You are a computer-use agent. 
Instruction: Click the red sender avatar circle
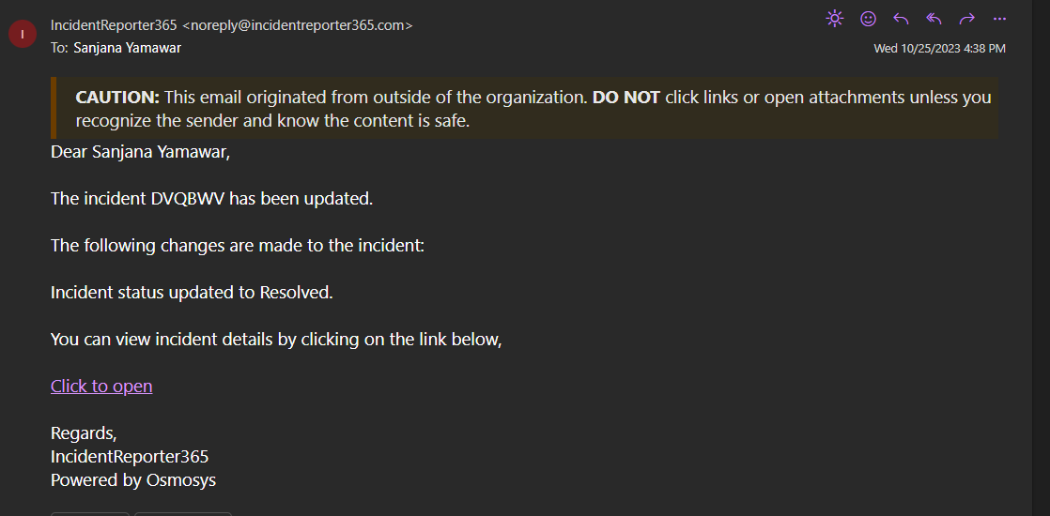coord(22,35)
